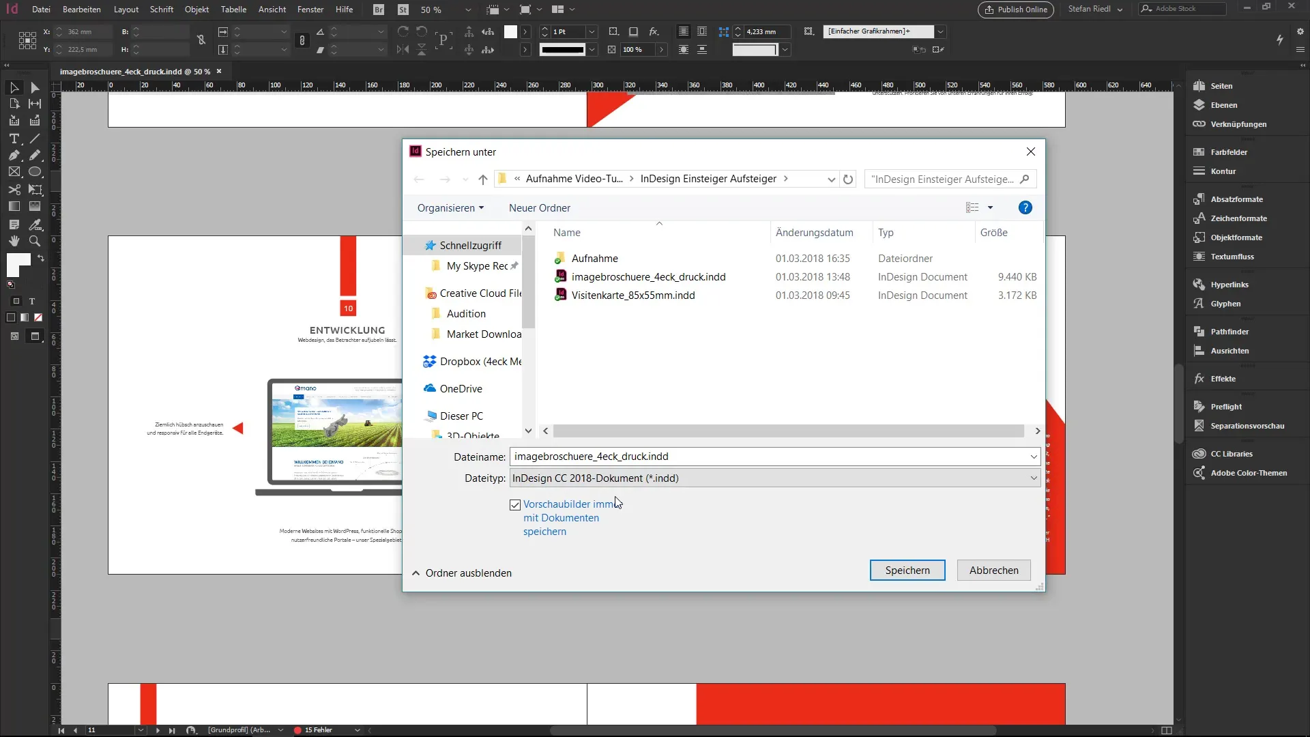
Task: Select the Scissors tool
Action: pyautogui.click(x=14, y=190)
